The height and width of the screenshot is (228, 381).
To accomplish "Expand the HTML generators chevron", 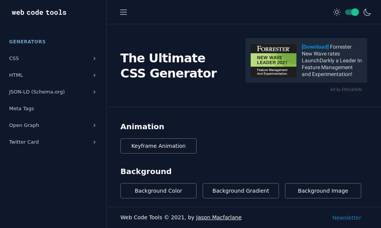I will (x=94, y=75).
